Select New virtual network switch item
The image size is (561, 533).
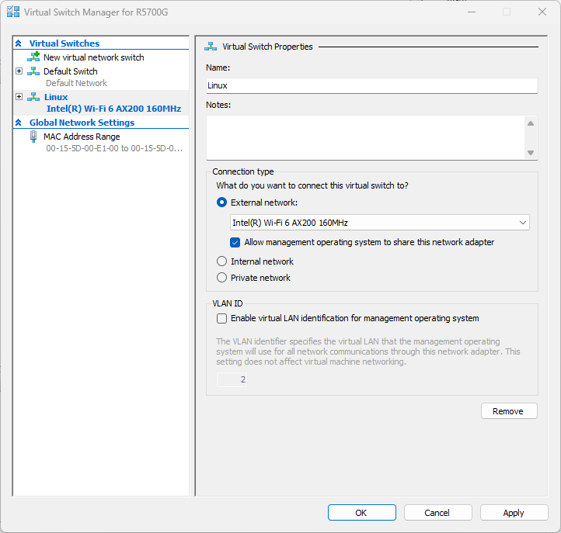[94, 57]
